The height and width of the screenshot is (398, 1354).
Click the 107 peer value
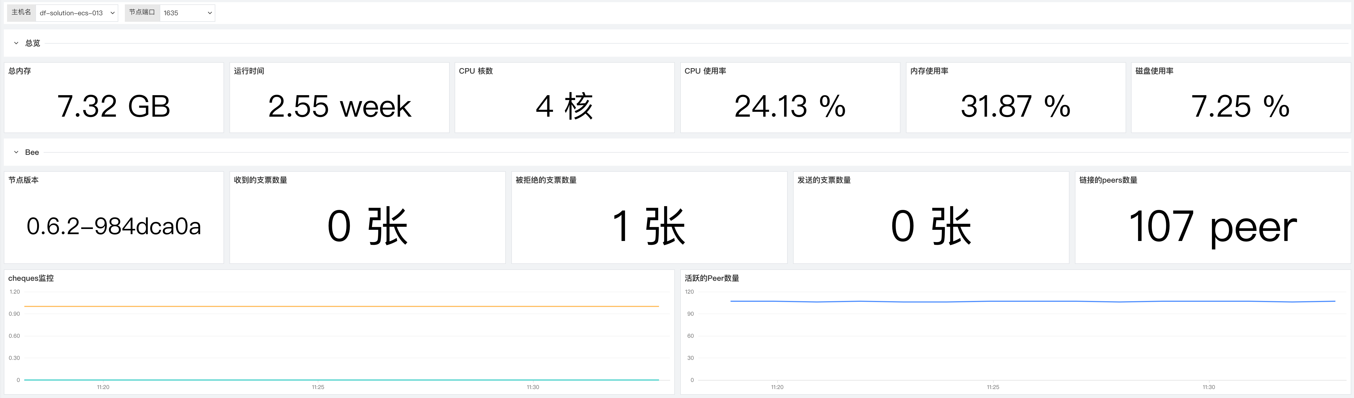[x=1212, y=227]
